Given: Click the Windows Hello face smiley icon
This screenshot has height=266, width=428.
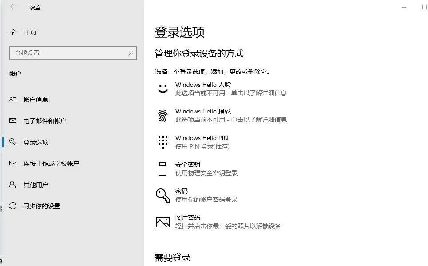Looking at the screenshot, I should (162, 89).
